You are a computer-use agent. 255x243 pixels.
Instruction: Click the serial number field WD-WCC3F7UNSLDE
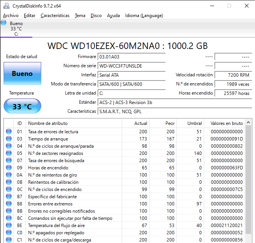click(131, 66)
